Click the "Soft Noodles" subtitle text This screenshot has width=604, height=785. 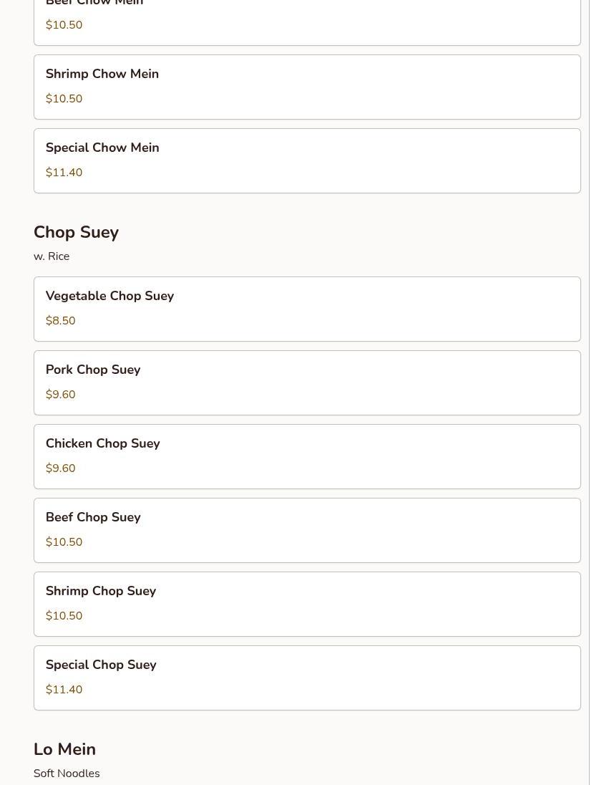tap(67, 774)
